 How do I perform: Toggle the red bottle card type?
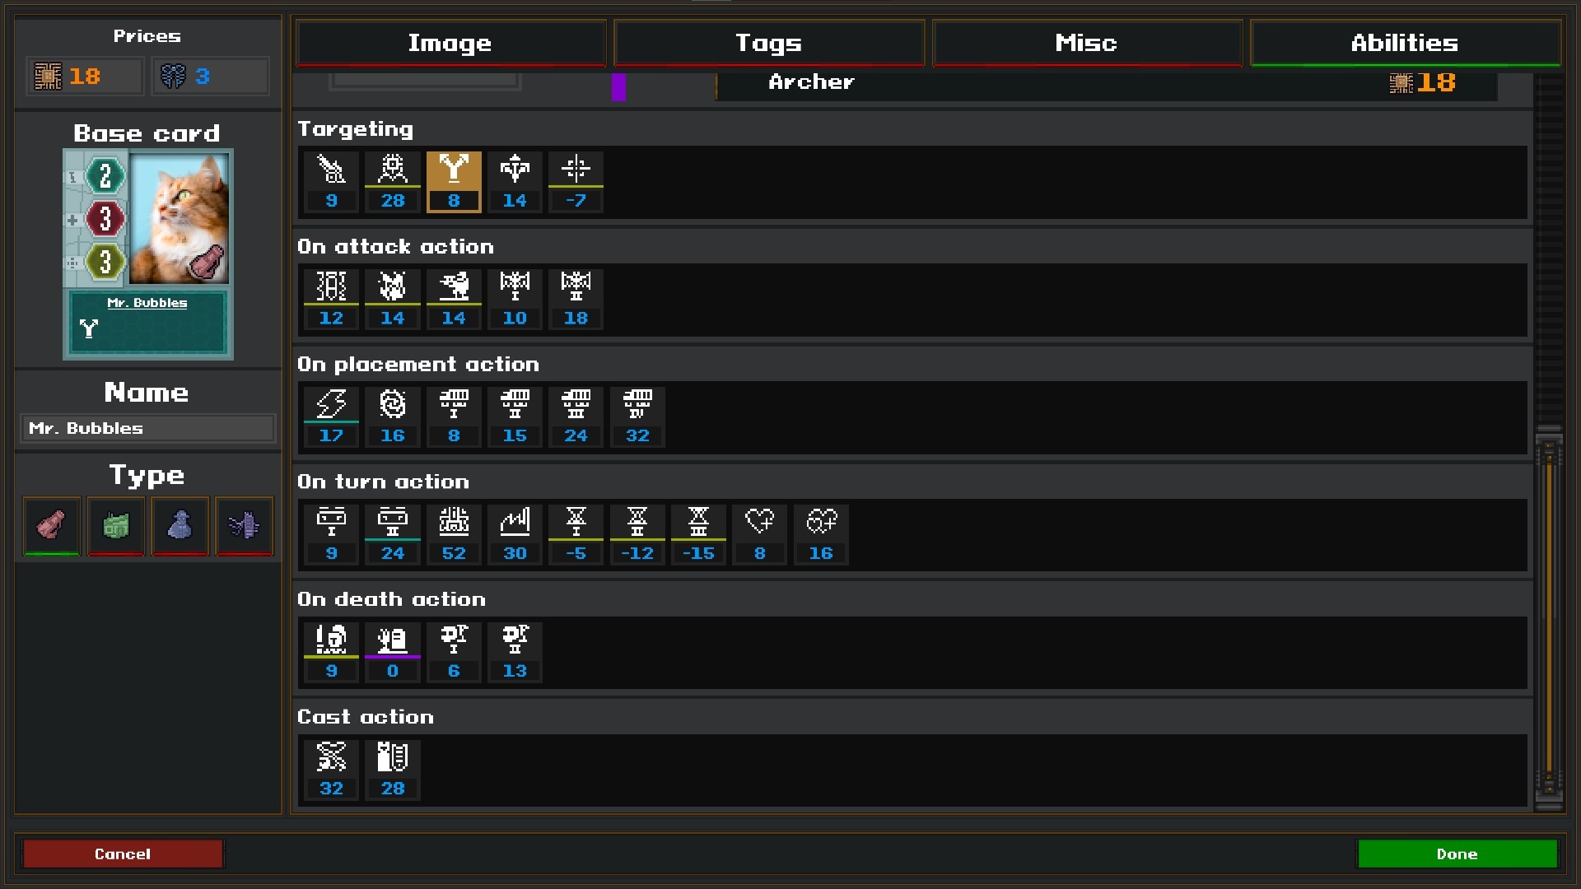click(52, 526)
